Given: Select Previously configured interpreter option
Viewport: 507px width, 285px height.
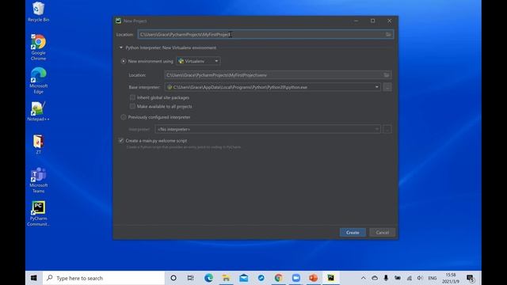Looking at the screenshot, I should (124, 117).
